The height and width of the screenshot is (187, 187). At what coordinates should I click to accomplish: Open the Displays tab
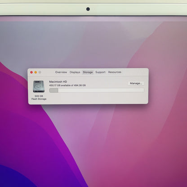pos(75,72)
